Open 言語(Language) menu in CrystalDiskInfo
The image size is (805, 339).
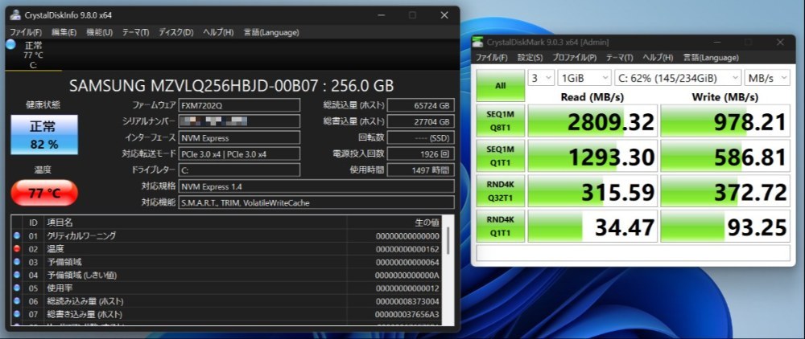(x=271, y=32)
